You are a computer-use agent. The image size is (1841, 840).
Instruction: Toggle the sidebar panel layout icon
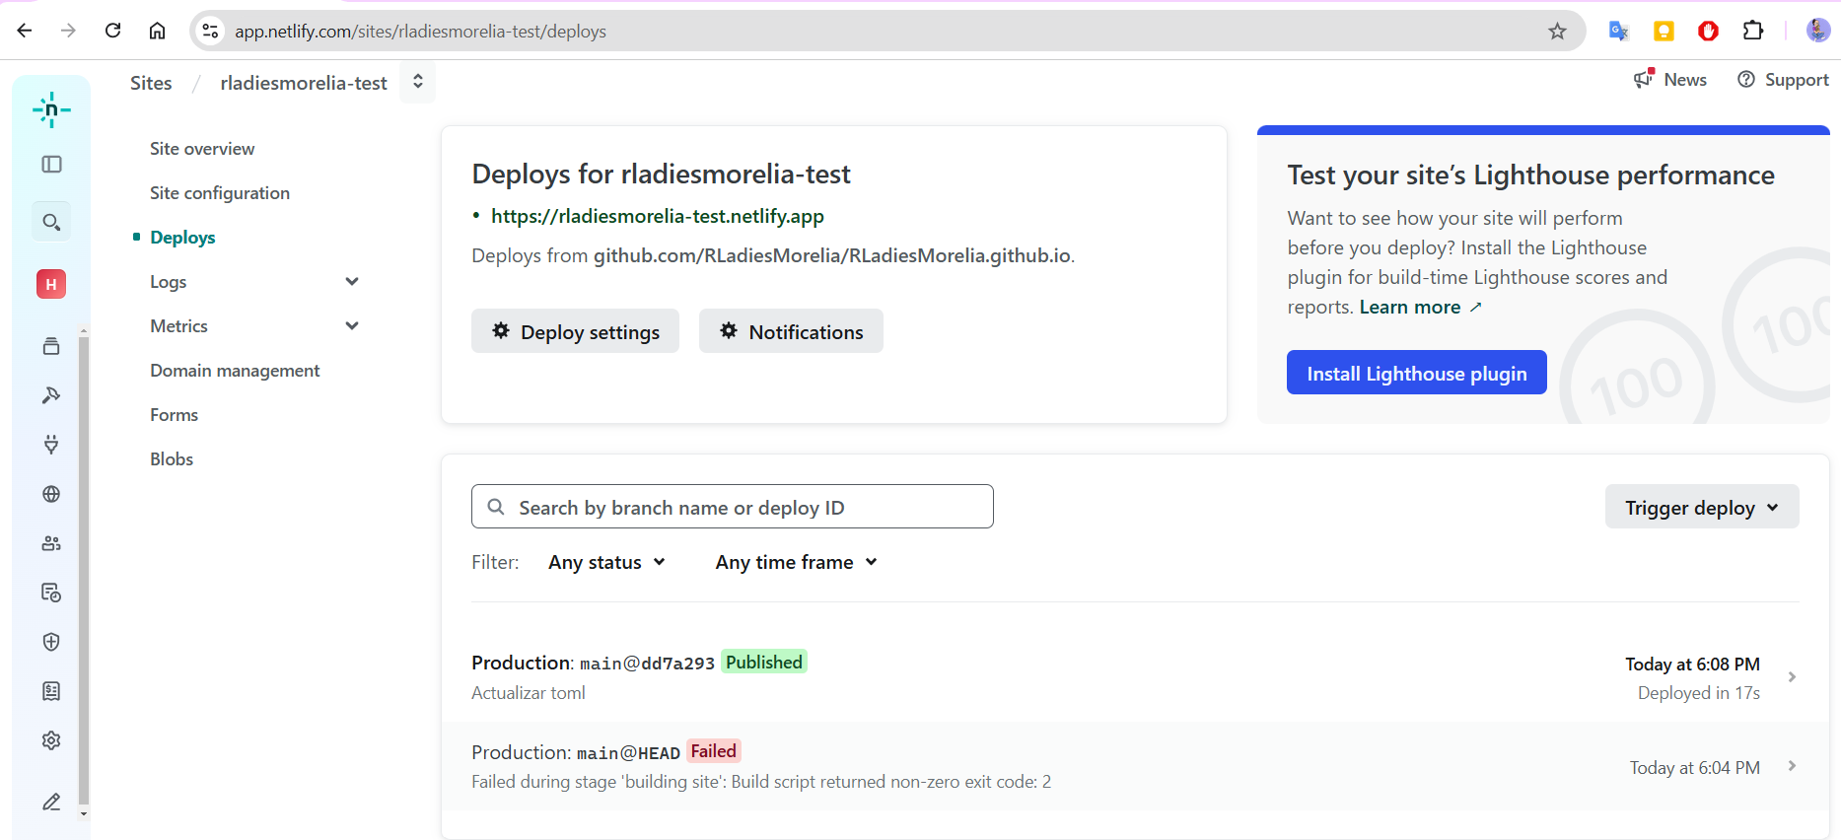click(x=51, y=165)
